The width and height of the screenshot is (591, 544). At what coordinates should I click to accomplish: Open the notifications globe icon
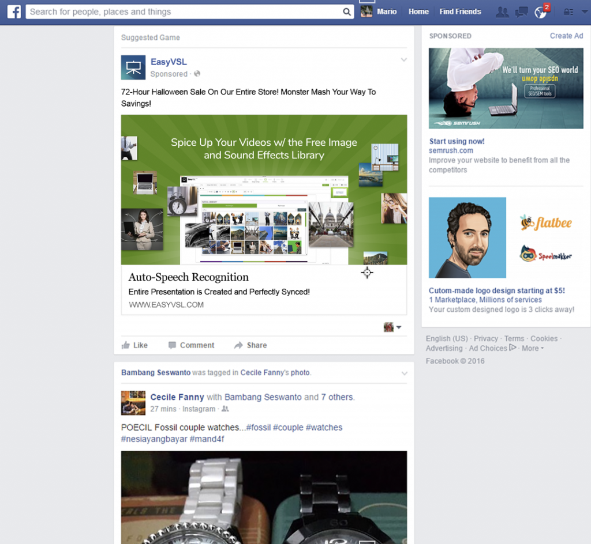540,13
